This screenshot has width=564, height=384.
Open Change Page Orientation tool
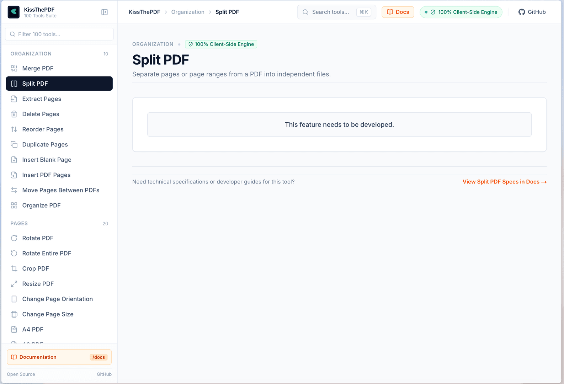(59, 299)
